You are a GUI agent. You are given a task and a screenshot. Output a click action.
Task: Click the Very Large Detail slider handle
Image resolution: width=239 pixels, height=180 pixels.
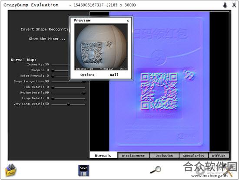tap(68, 104)
